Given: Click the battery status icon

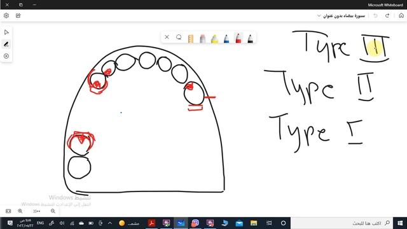Looking at the screenshot, I should click(x=91, y=223).
